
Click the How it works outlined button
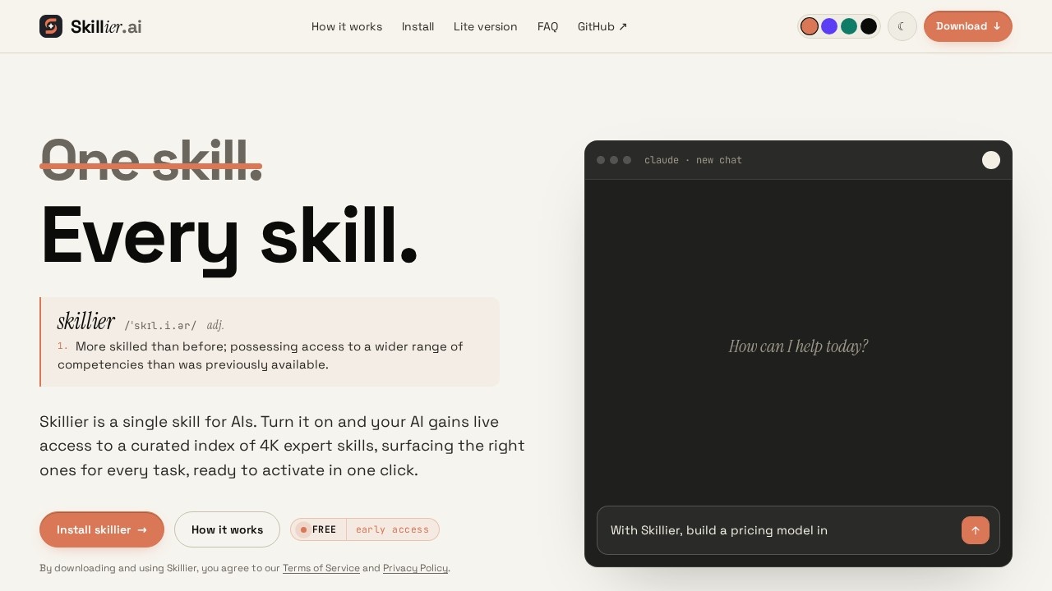(x=227, y=529)
